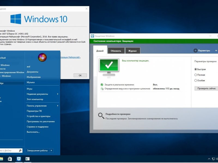Click the 'обновлены 113 дн. назад' value
The width and height of the screenshot is (218, 163).
point(166,89)
